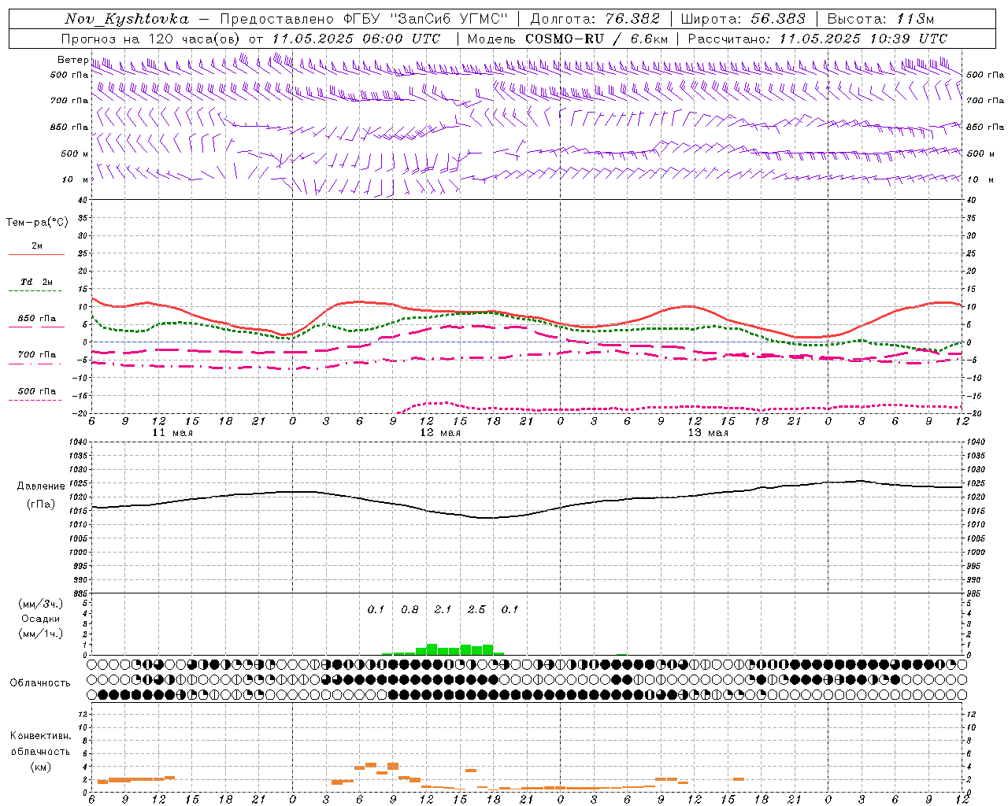Click the Ветер label of wind panel
1008x806 pixels.
click(x=72, y=60)
